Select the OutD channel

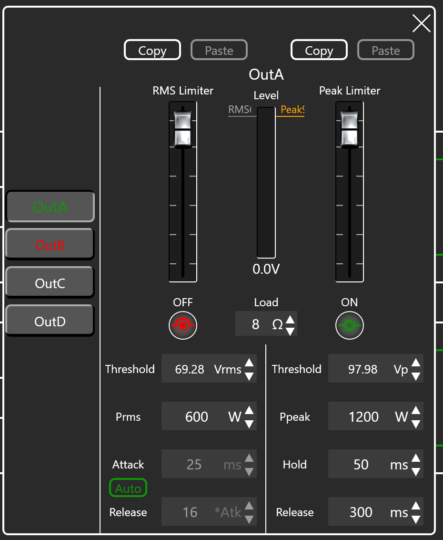[x=50, y=322]
